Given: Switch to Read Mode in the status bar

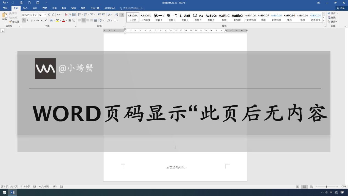Looking at the screenshot, I should [x=298, y=186].
